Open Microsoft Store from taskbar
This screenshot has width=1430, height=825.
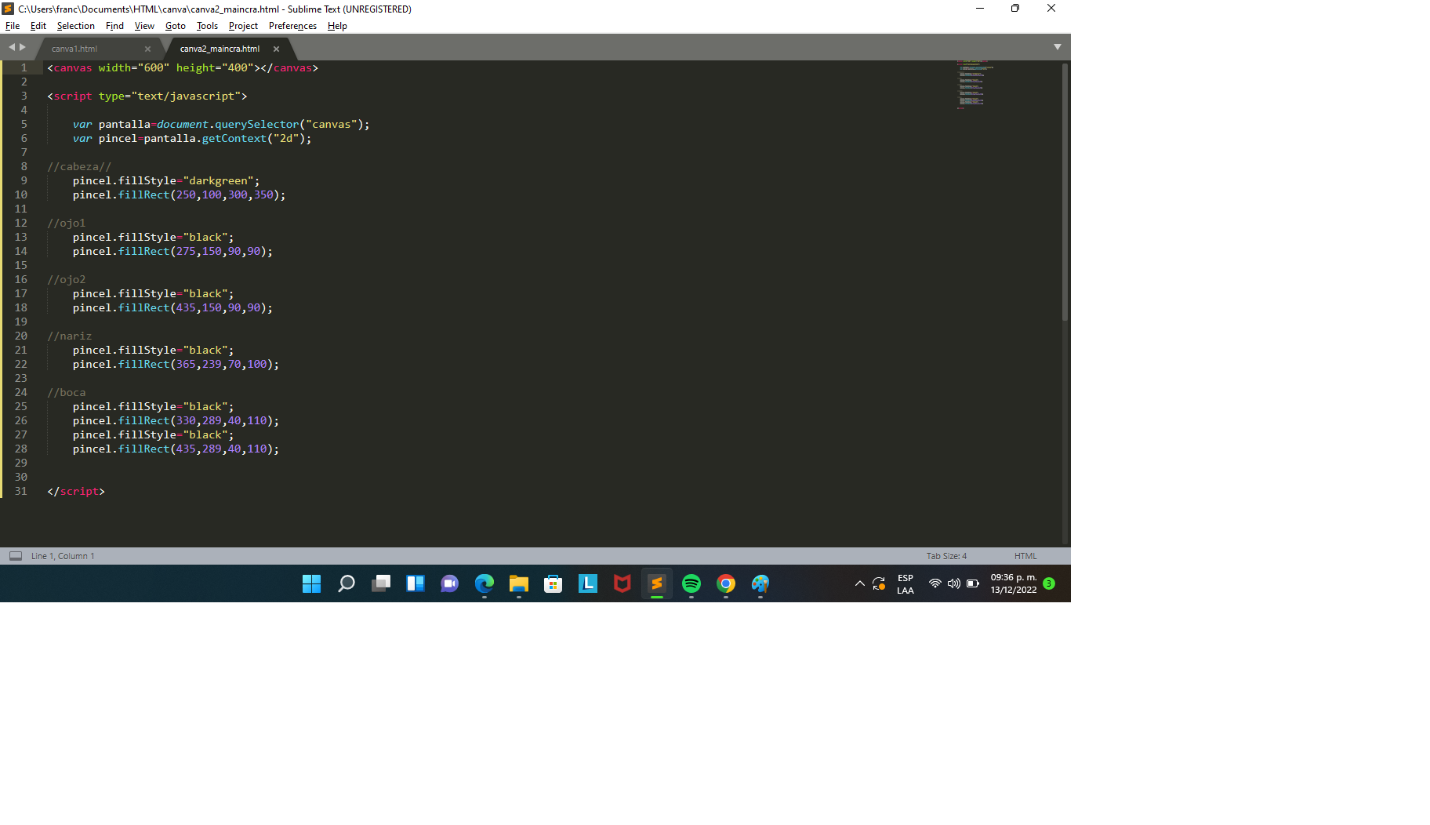pyautogui.click(x=553, y=583)
